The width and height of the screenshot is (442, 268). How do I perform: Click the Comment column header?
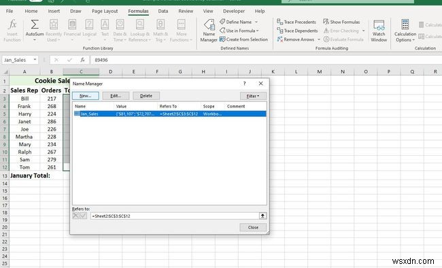point(236,106)
